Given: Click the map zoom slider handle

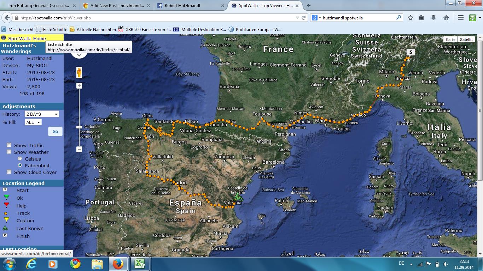Looking at the screenshot, I should pyautogui.click(x=79, y=127).
